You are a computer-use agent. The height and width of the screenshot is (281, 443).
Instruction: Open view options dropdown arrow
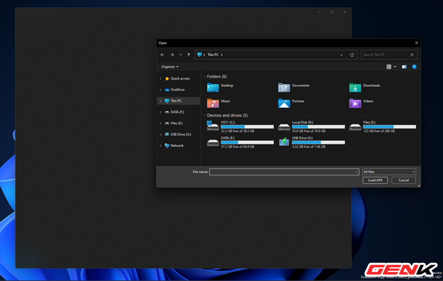(x=395, y=67)
